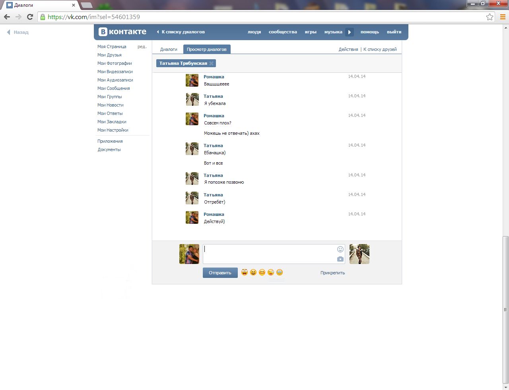This screenshot has height=390, width=509.
Task: Open Мои Фотографии
Action: click(x=115, y=63)
